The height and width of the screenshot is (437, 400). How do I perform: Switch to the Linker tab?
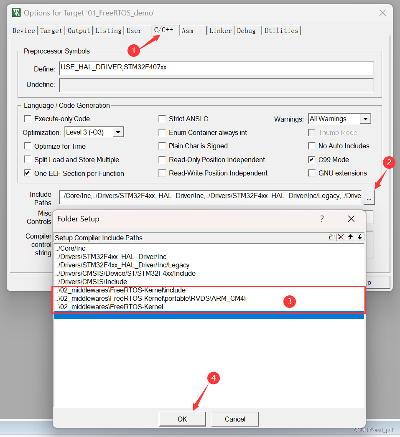221,30
